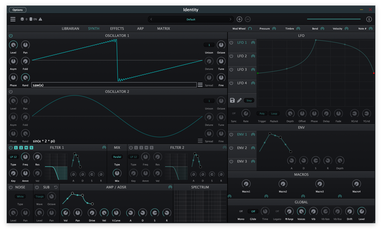This screenshot has height=231, width=382.
Task: Open Oscillator 1 waveform list menu icon
Action: pos(200,85)
